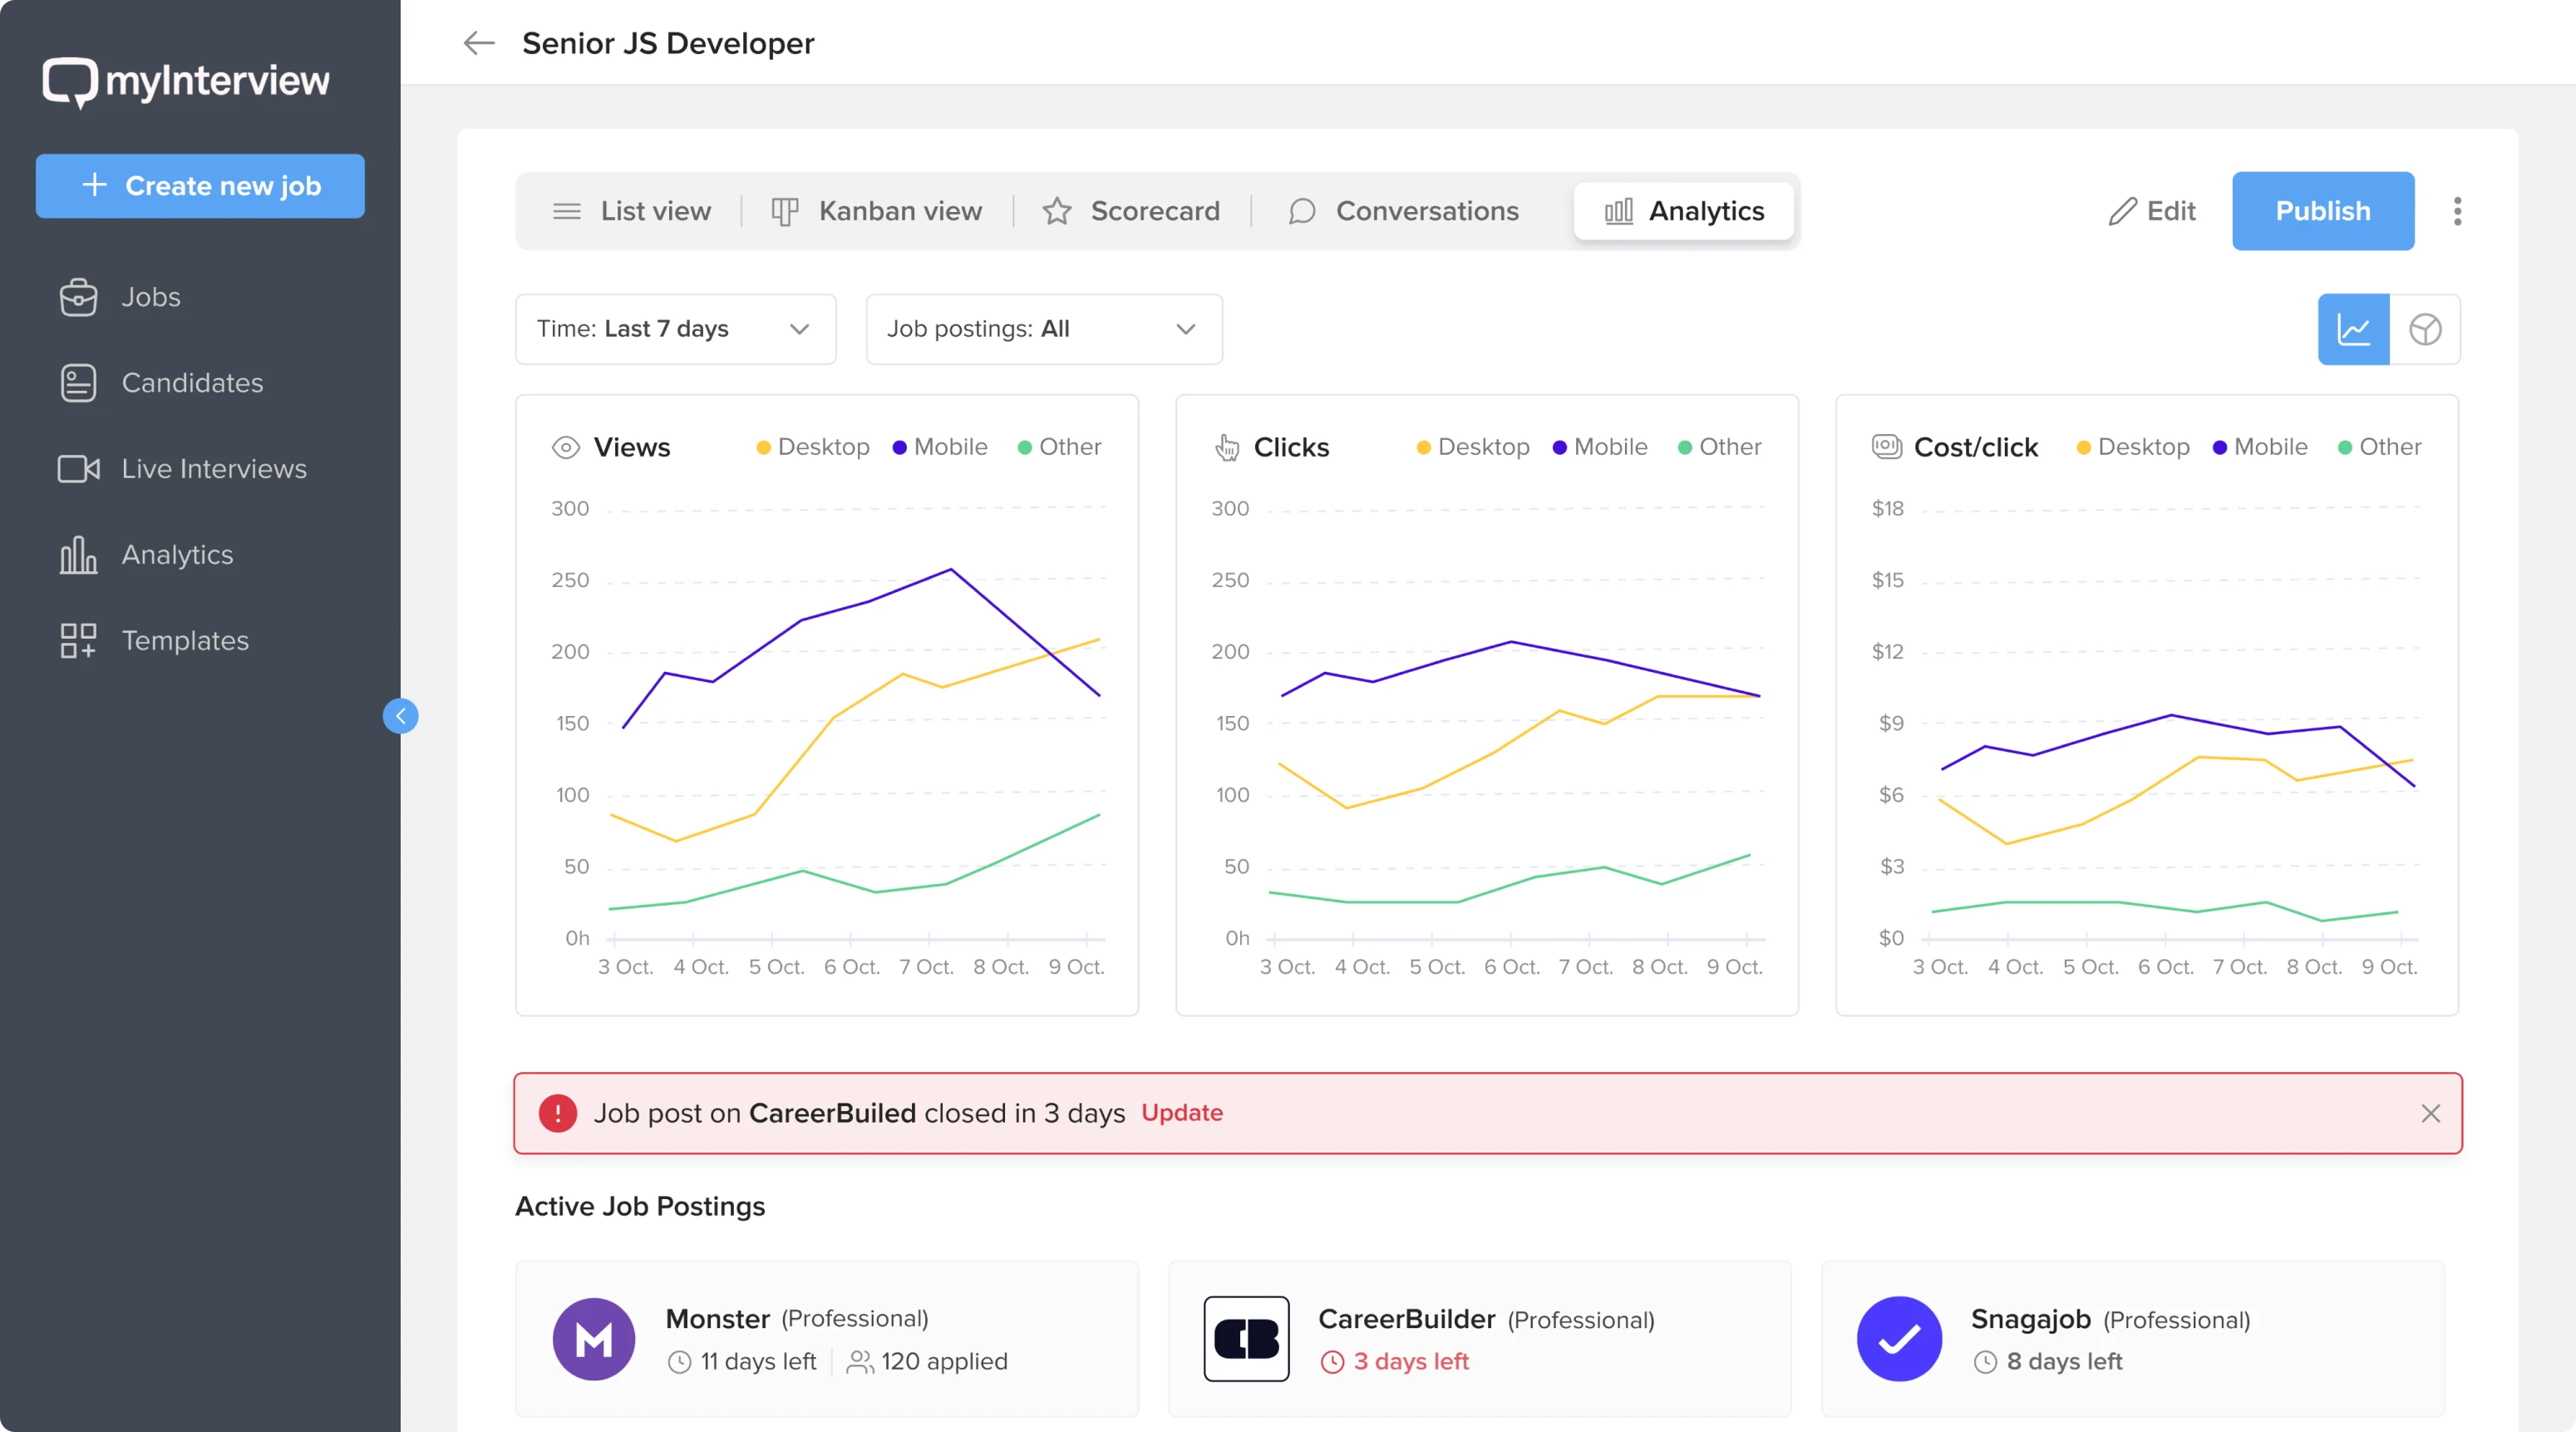Open the Jobs section in the sidebar
This screenshot has height=1432, width=2576.
click(150, 296)
